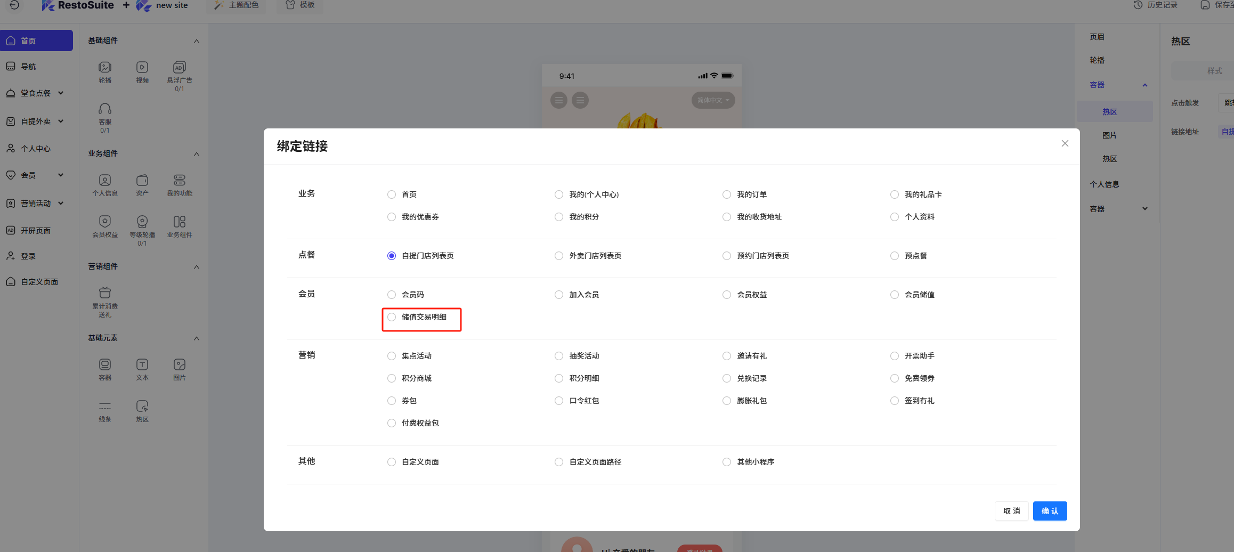
Task: Select the 会员储值 radio option
Action: (x=895, y=295)
